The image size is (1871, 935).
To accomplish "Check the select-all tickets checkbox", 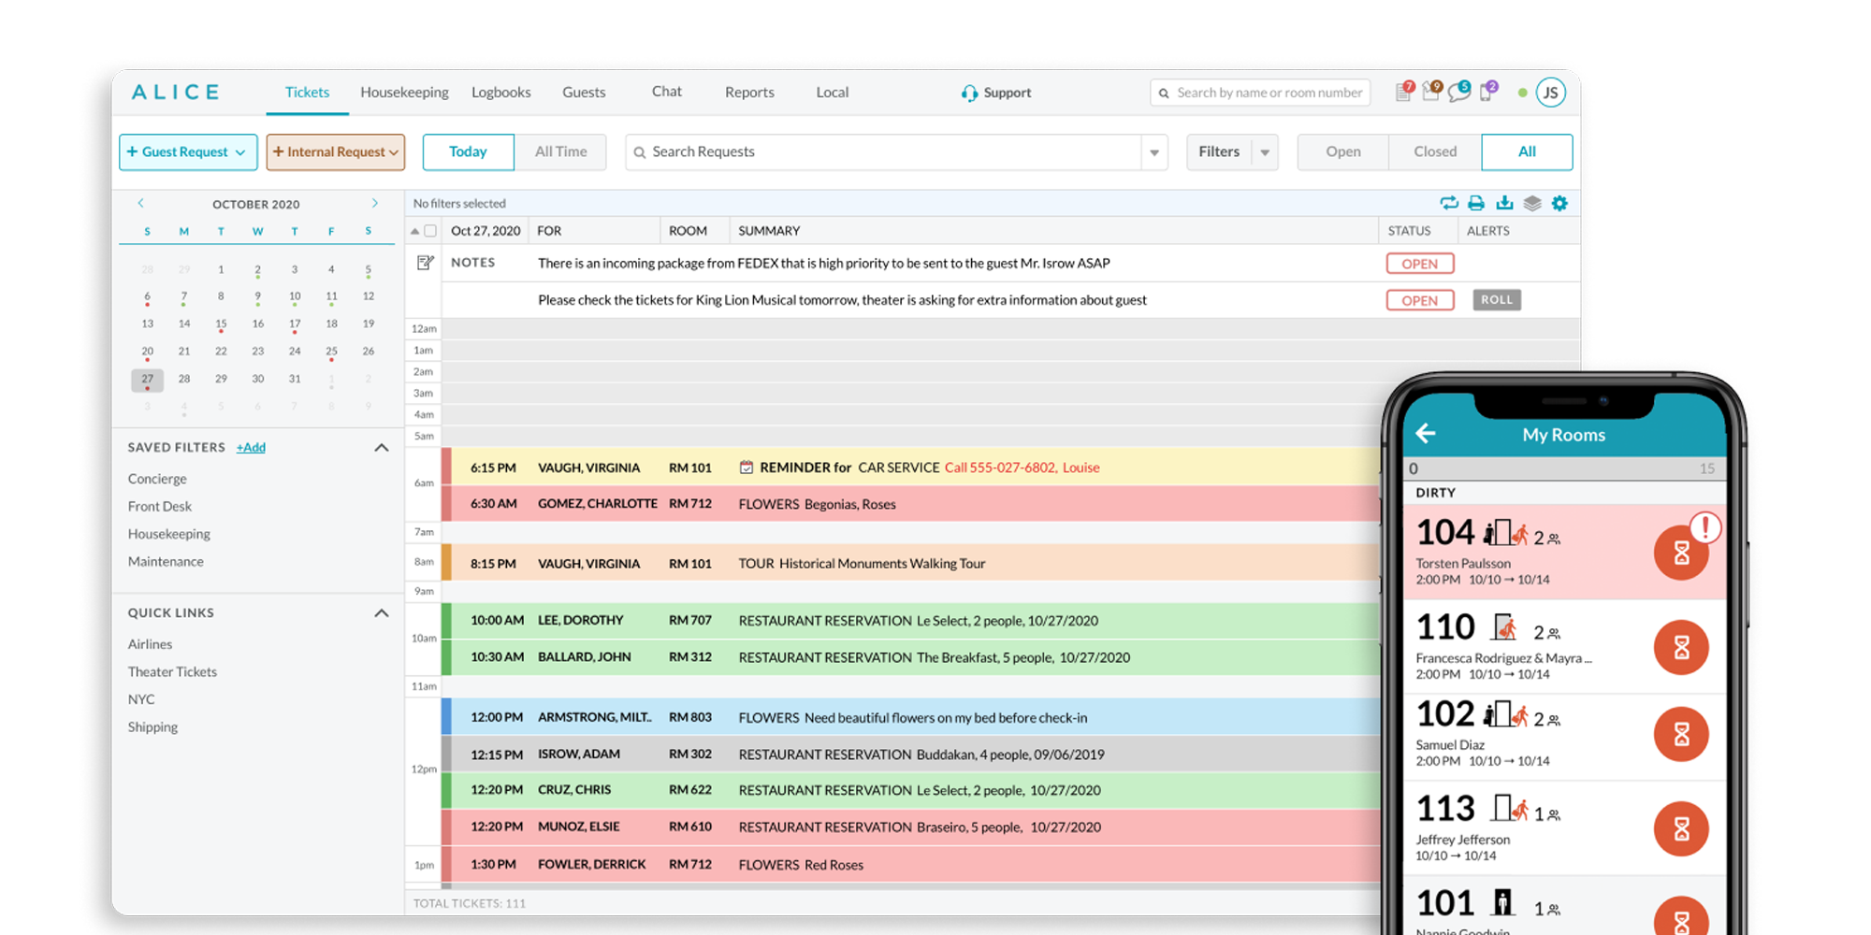I will [430, 231].
